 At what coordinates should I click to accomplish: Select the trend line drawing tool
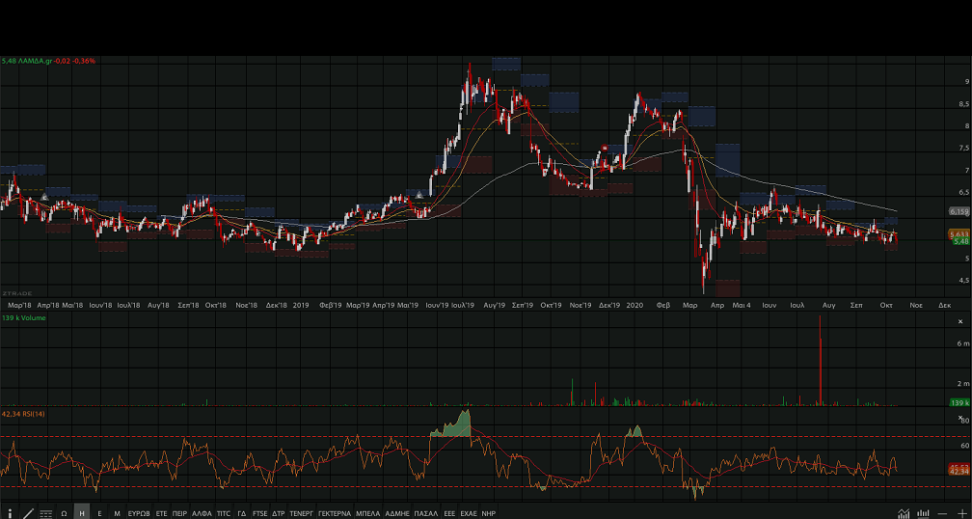[x=28, y=513]
